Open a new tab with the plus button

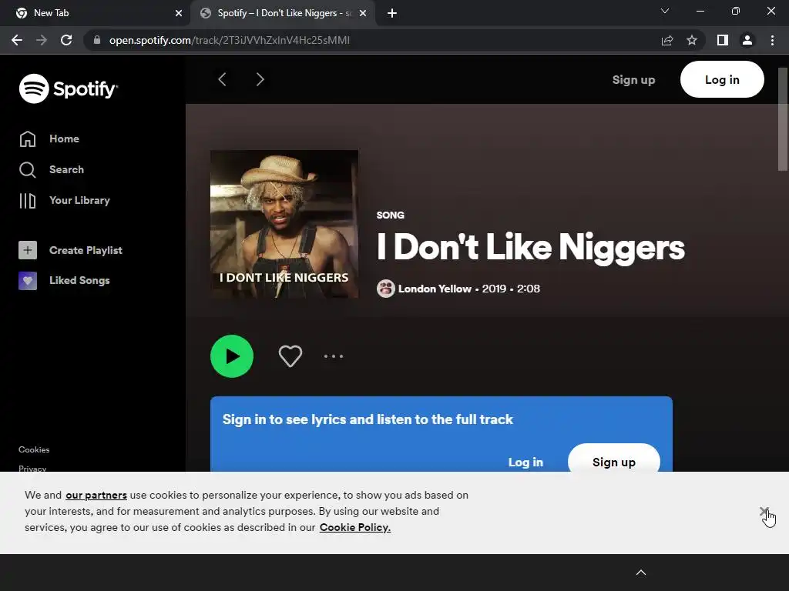pos(392,13)
